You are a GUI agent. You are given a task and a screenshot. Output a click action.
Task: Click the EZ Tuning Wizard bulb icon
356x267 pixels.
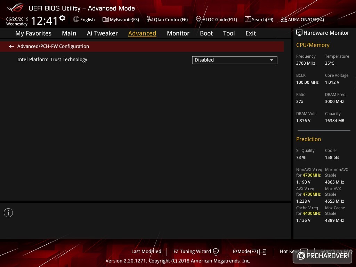coord(216,251)
